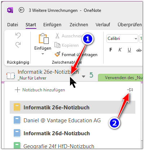
Task: Expand the Einfügen paste options arrow
Action: click(x=43, y=54)
